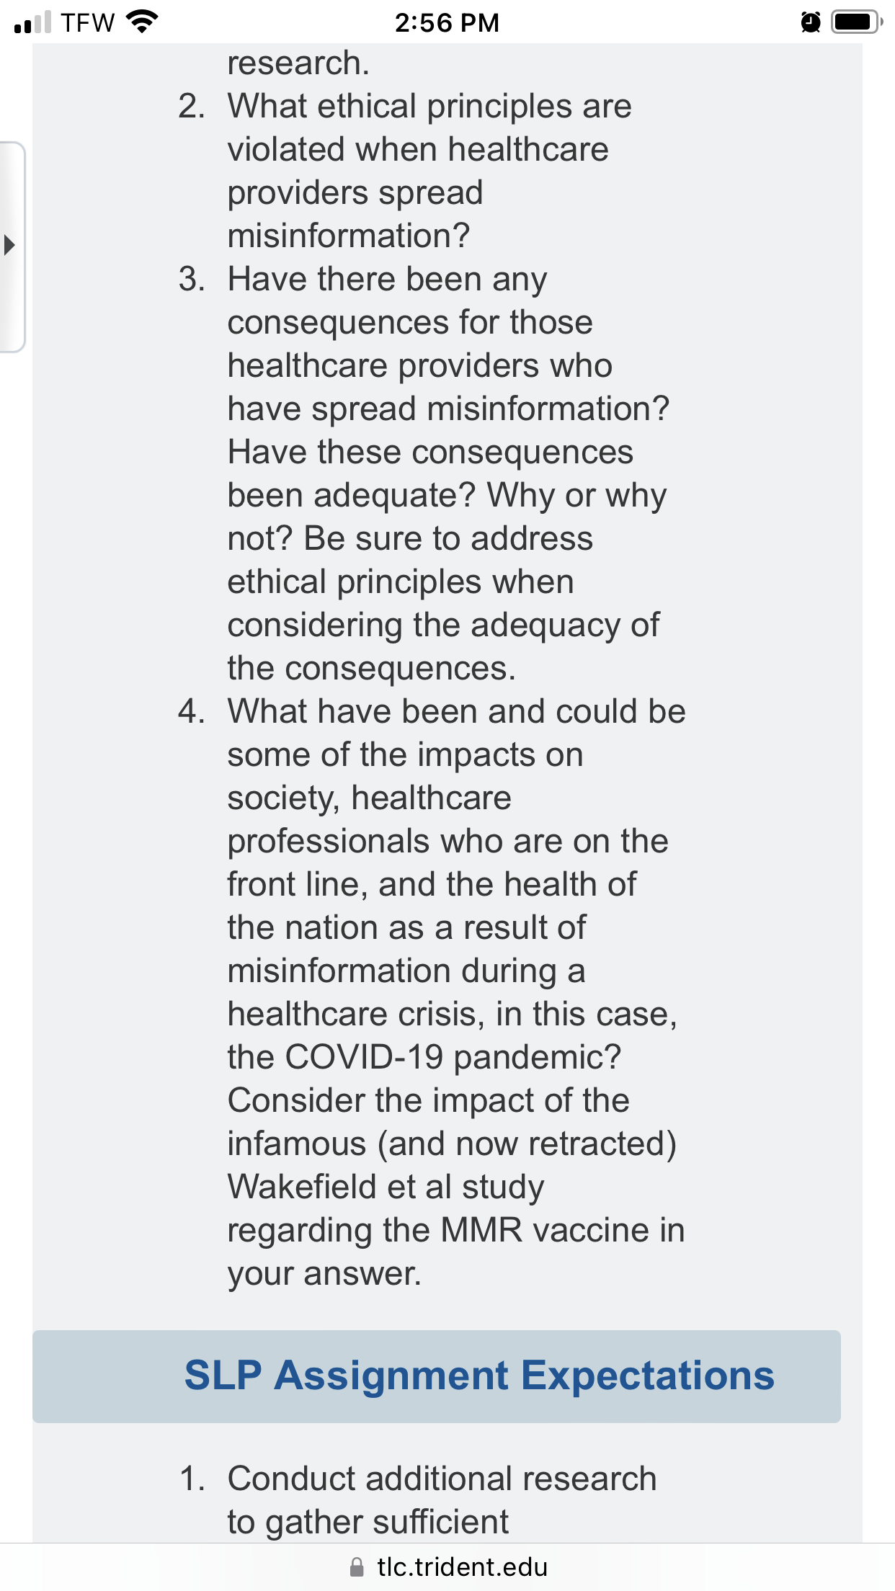
Task: Tap the COVID-19 pandemic phrase
Action: pyautogui.click(x=424, y=1057)
